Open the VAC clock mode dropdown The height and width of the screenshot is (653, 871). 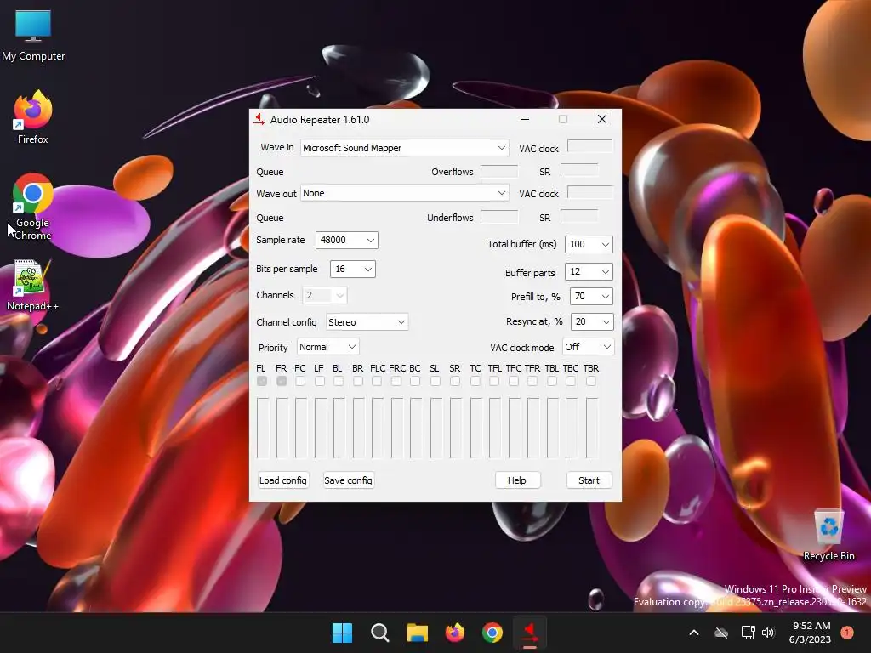[x=589, y=347]
